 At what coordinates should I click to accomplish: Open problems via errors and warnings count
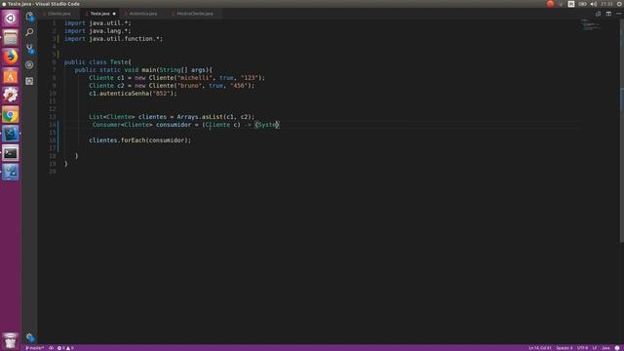tap(65, 348)
